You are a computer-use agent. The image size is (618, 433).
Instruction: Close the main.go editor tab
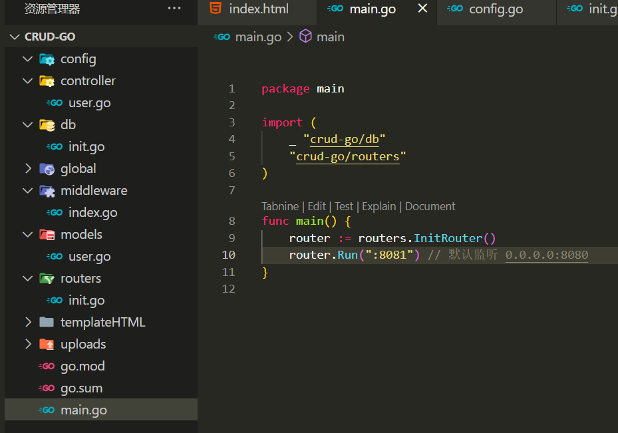(422, 8)
